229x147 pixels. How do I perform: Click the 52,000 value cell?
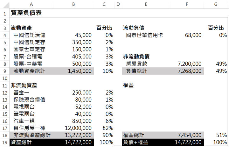(x=73, y=107)
